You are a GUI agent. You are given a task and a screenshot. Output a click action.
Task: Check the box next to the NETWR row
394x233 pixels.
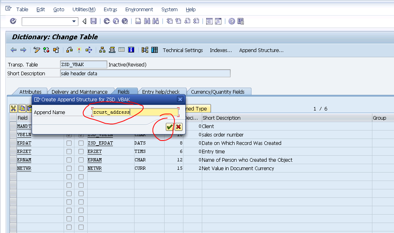pyautogui.click(x=69, y=168)
